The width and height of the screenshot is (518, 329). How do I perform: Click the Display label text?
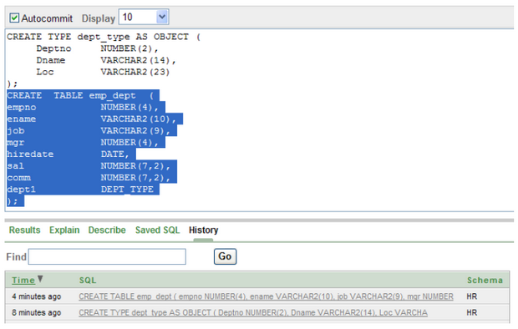tap(99, 18)
